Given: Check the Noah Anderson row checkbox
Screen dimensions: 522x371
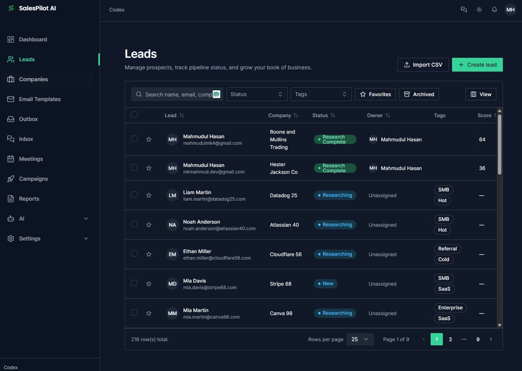Looking at the screenshot, I should pos(134,224).
